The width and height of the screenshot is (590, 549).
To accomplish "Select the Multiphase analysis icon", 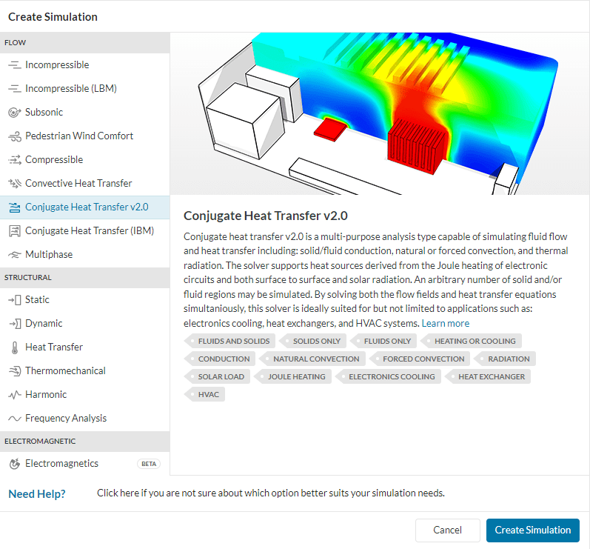I will tap(14, 255).
